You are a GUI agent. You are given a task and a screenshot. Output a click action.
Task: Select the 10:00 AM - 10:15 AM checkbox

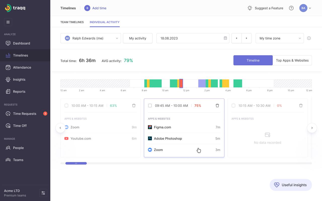[x=66, y=106]
